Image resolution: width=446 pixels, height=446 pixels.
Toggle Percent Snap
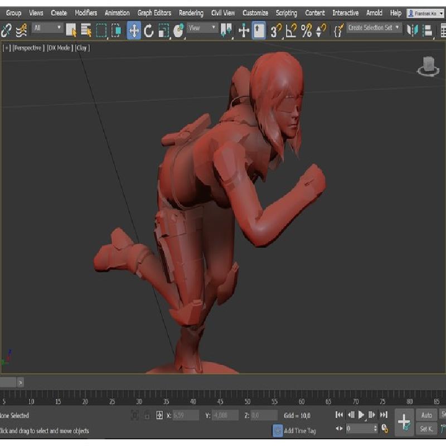(x=306, y=31)
